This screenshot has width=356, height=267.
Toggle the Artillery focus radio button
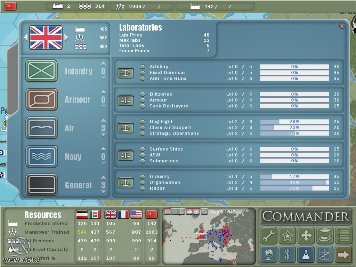(142, 67)
